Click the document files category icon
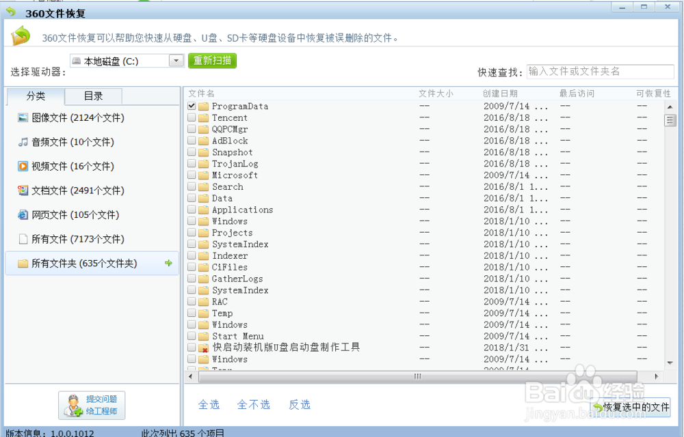This screenshot has width=684, height=437. [23, 191]
